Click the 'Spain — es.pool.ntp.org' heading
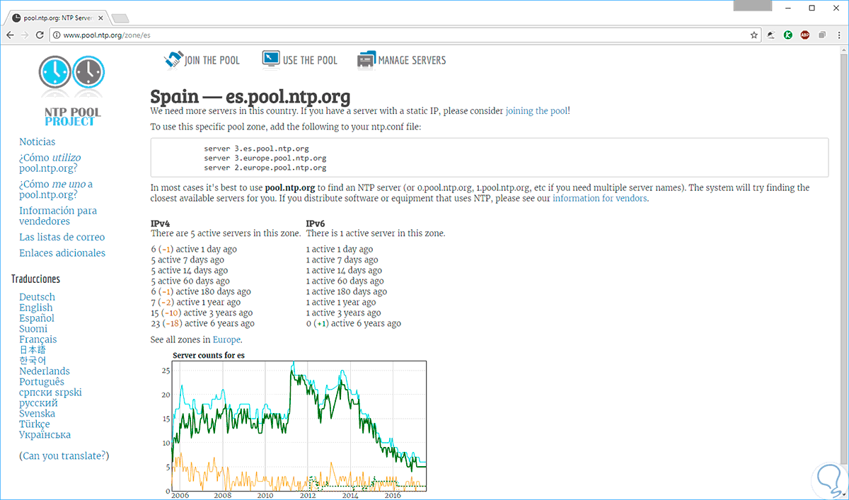The height and width of the screenshot is (500, 849). pos(250,96)
